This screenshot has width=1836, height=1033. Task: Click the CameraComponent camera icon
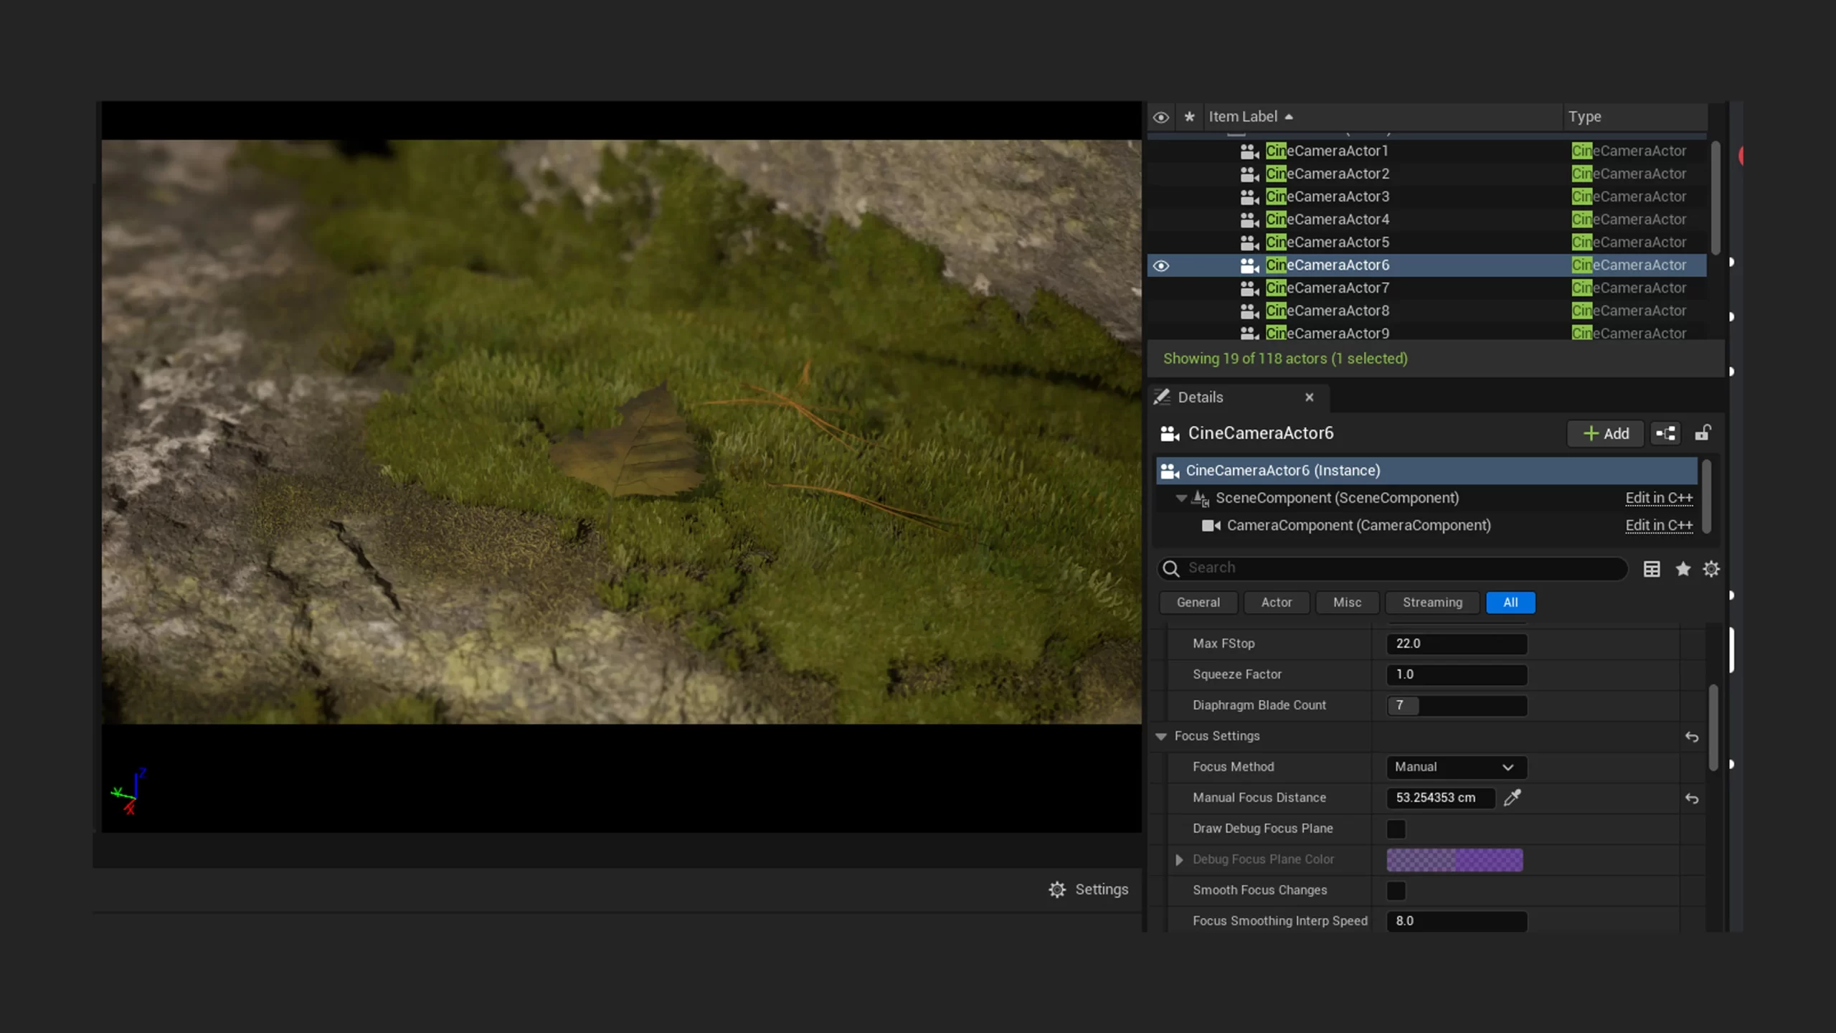(1211, 526)
